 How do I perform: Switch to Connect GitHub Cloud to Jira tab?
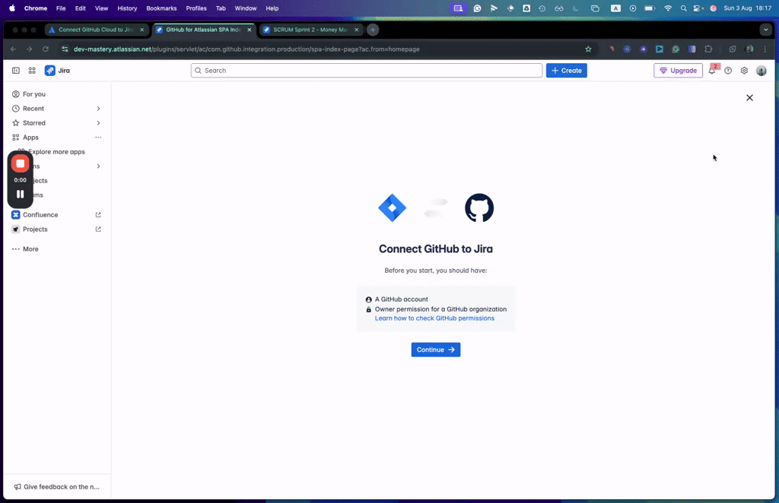[94, 30]
